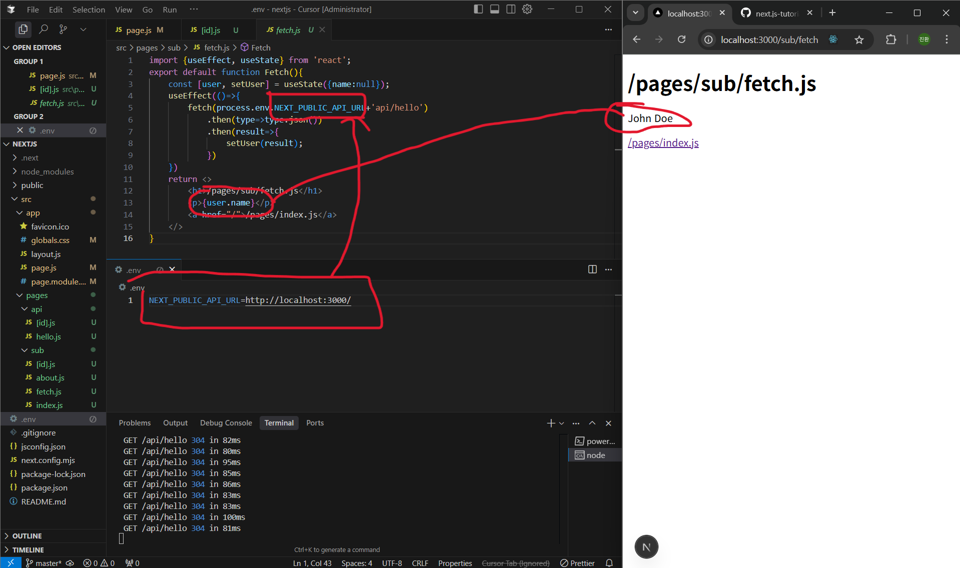The width and height of the screenshot is (960, 568).
Task: Toggle the primary sidebar layout button
Action: click(478, 9)
